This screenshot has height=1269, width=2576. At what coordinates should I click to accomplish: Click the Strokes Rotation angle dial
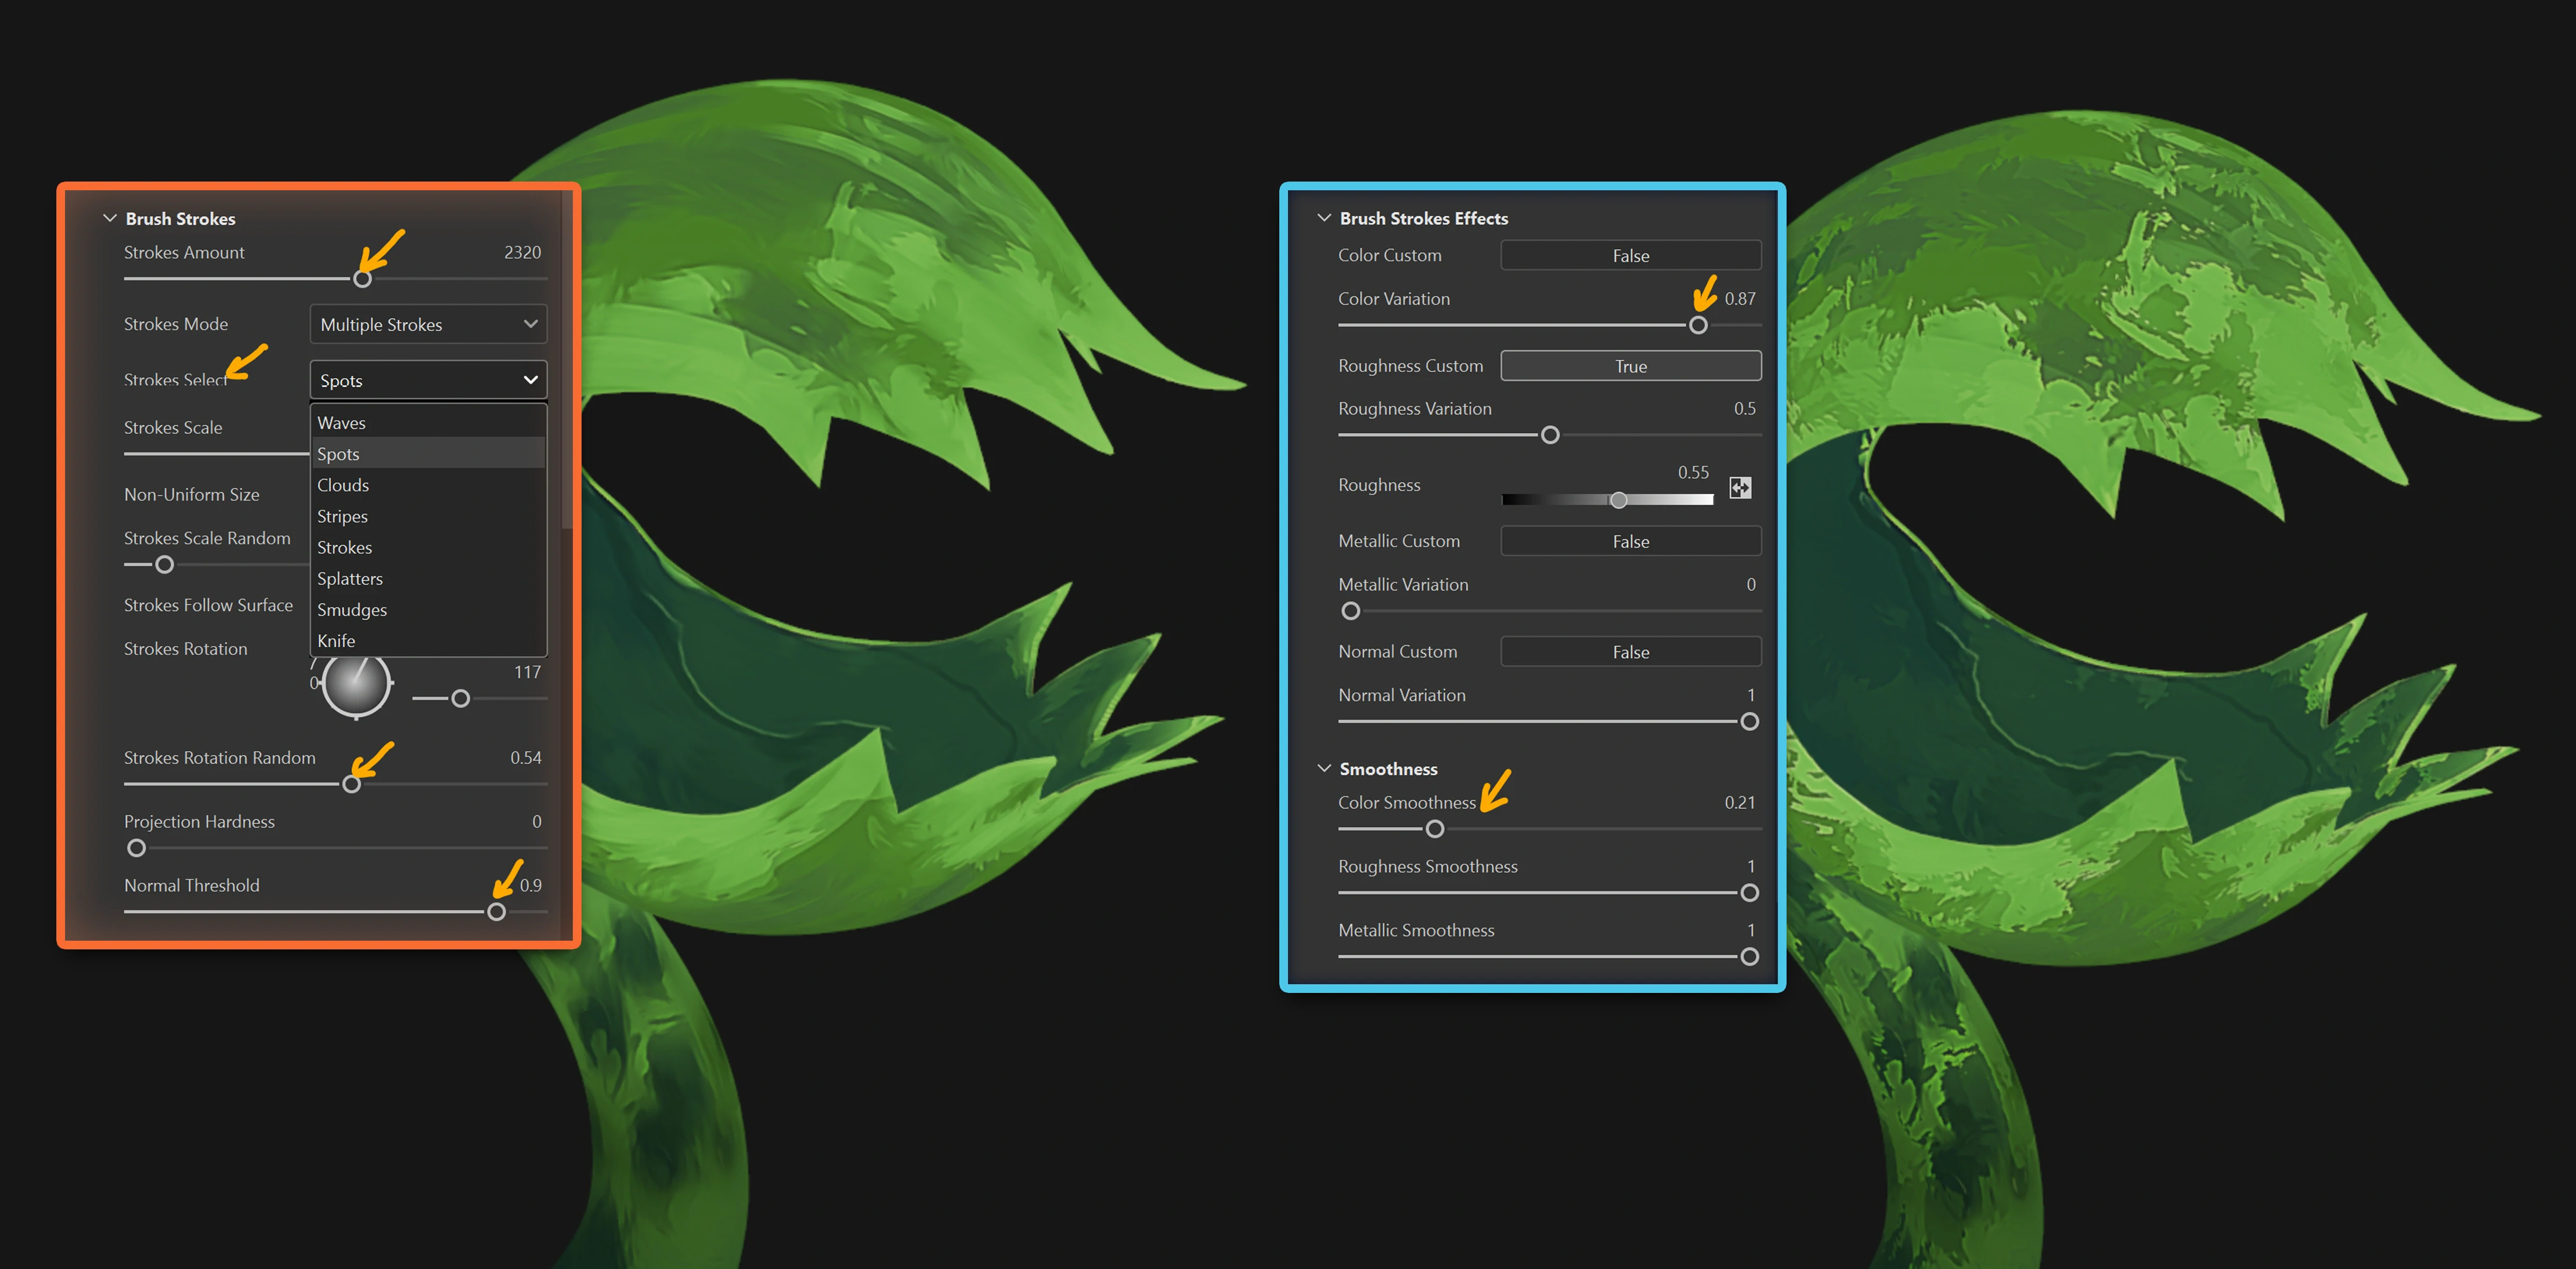point(356,684)
